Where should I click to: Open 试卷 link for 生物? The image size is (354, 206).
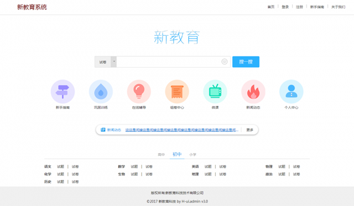tap(149, 174)
